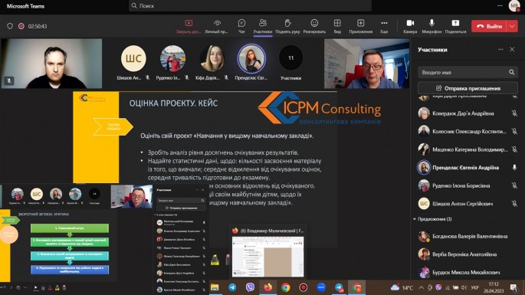Toggle the Участники panel button
The height and width of the screenshot is (295, 525).
pyautogui.click(x=263, y=26)
